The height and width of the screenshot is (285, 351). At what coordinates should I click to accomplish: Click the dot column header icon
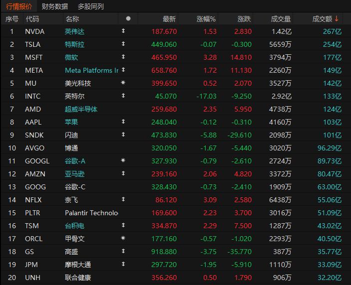(128, 18)
